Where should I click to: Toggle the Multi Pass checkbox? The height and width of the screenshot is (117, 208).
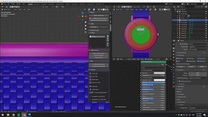tap(177, 58)
